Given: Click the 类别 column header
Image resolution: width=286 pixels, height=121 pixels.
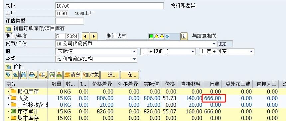Looking at the screenshot, I should [x=26, y=84].
